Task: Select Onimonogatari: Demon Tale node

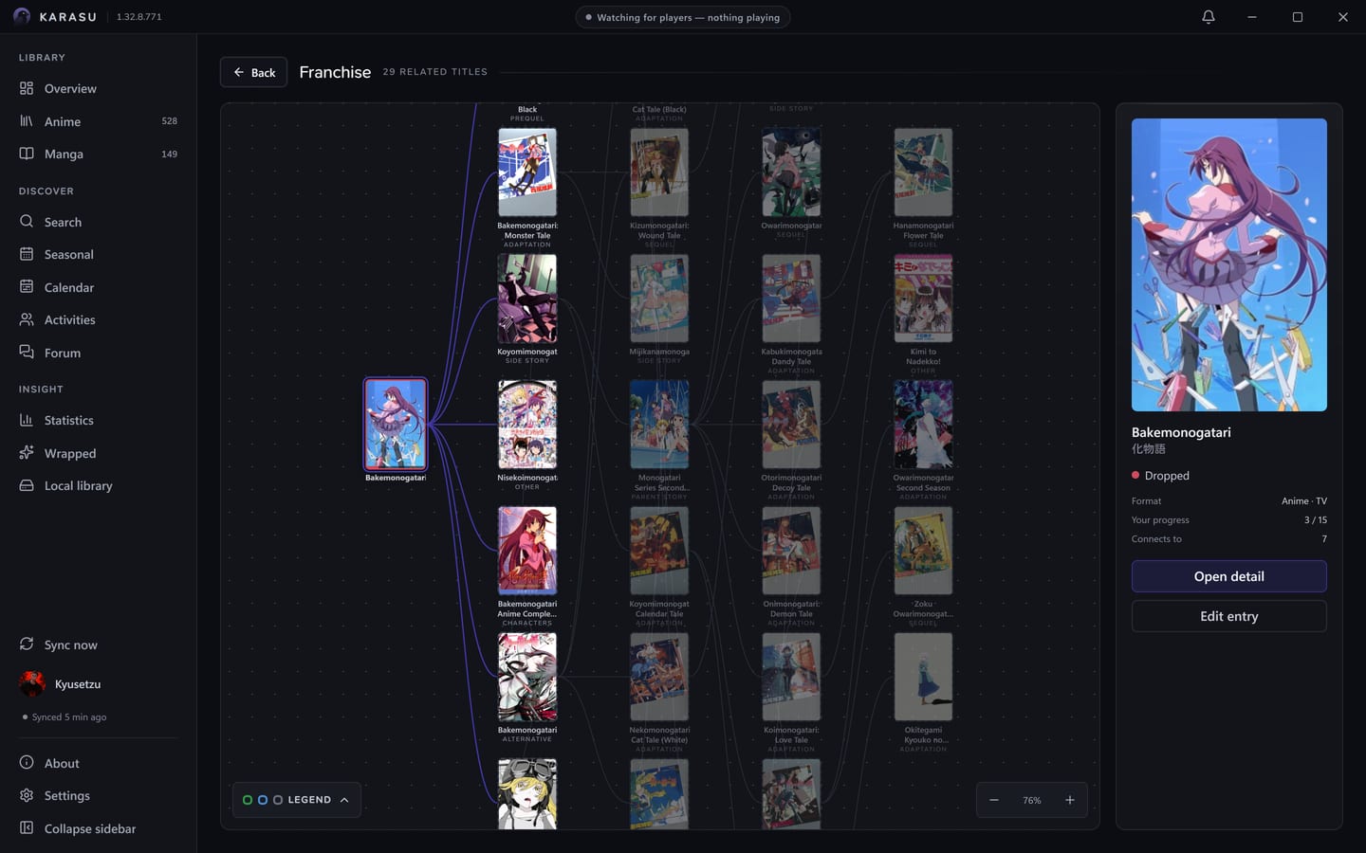Action: pos(791,551)
